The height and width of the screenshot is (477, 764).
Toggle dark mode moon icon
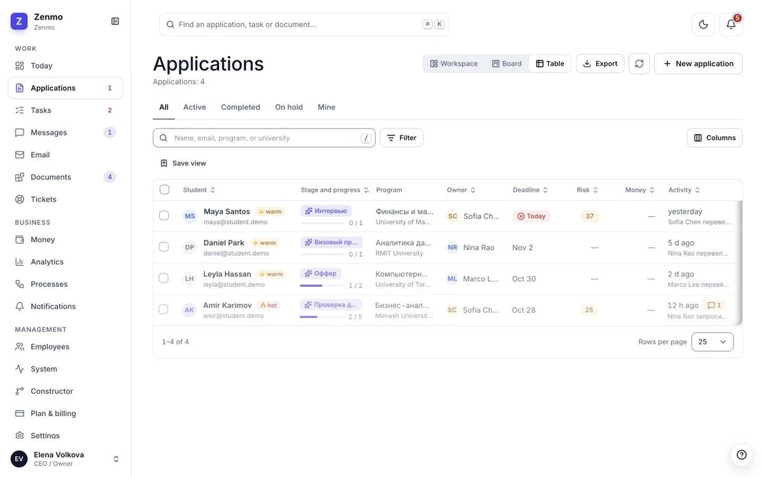(704, 24)
